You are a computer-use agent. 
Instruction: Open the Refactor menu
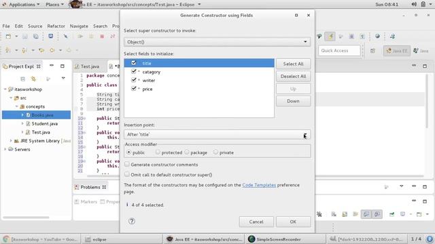[x=56, y=26]
